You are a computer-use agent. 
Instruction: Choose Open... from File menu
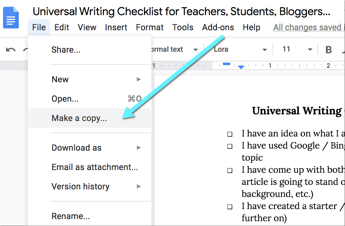90,99
